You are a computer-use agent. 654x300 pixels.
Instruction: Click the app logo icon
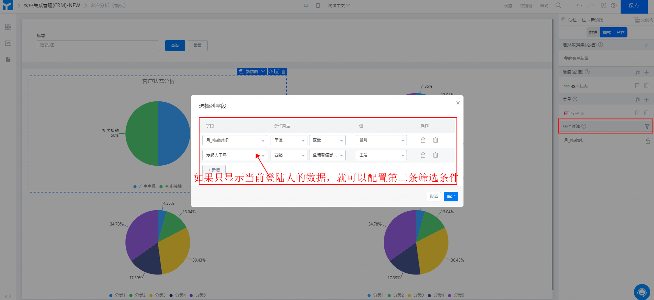[x=7, y=5]
